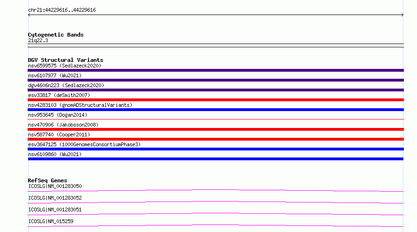The width and height of the screenshot is (417, 232).
Task: Open variant nsv4283103 (gnomADStructuralVariants) label
Action: click(x=80, y=105)
